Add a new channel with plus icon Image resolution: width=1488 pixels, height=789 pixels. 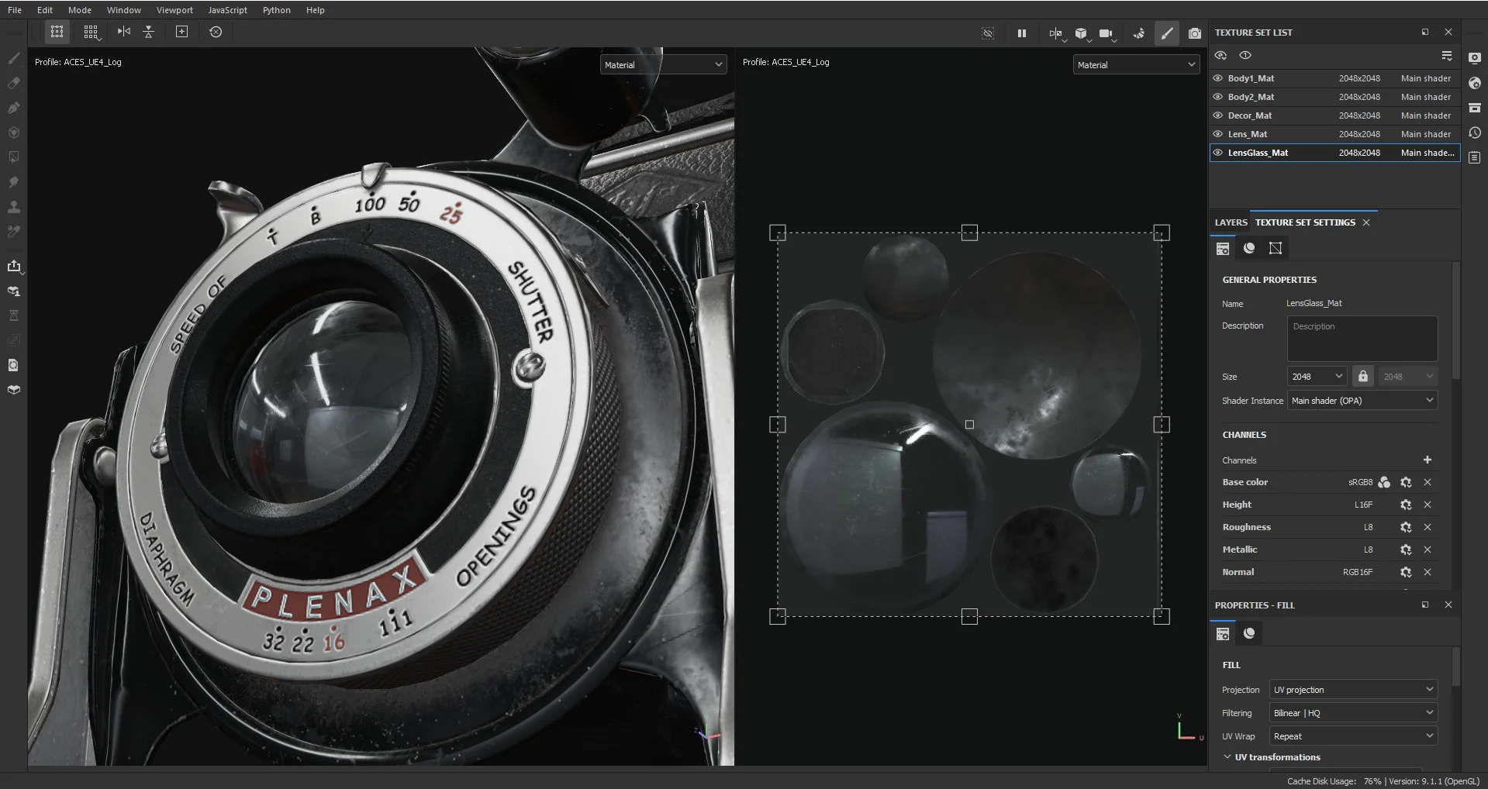1427,460
